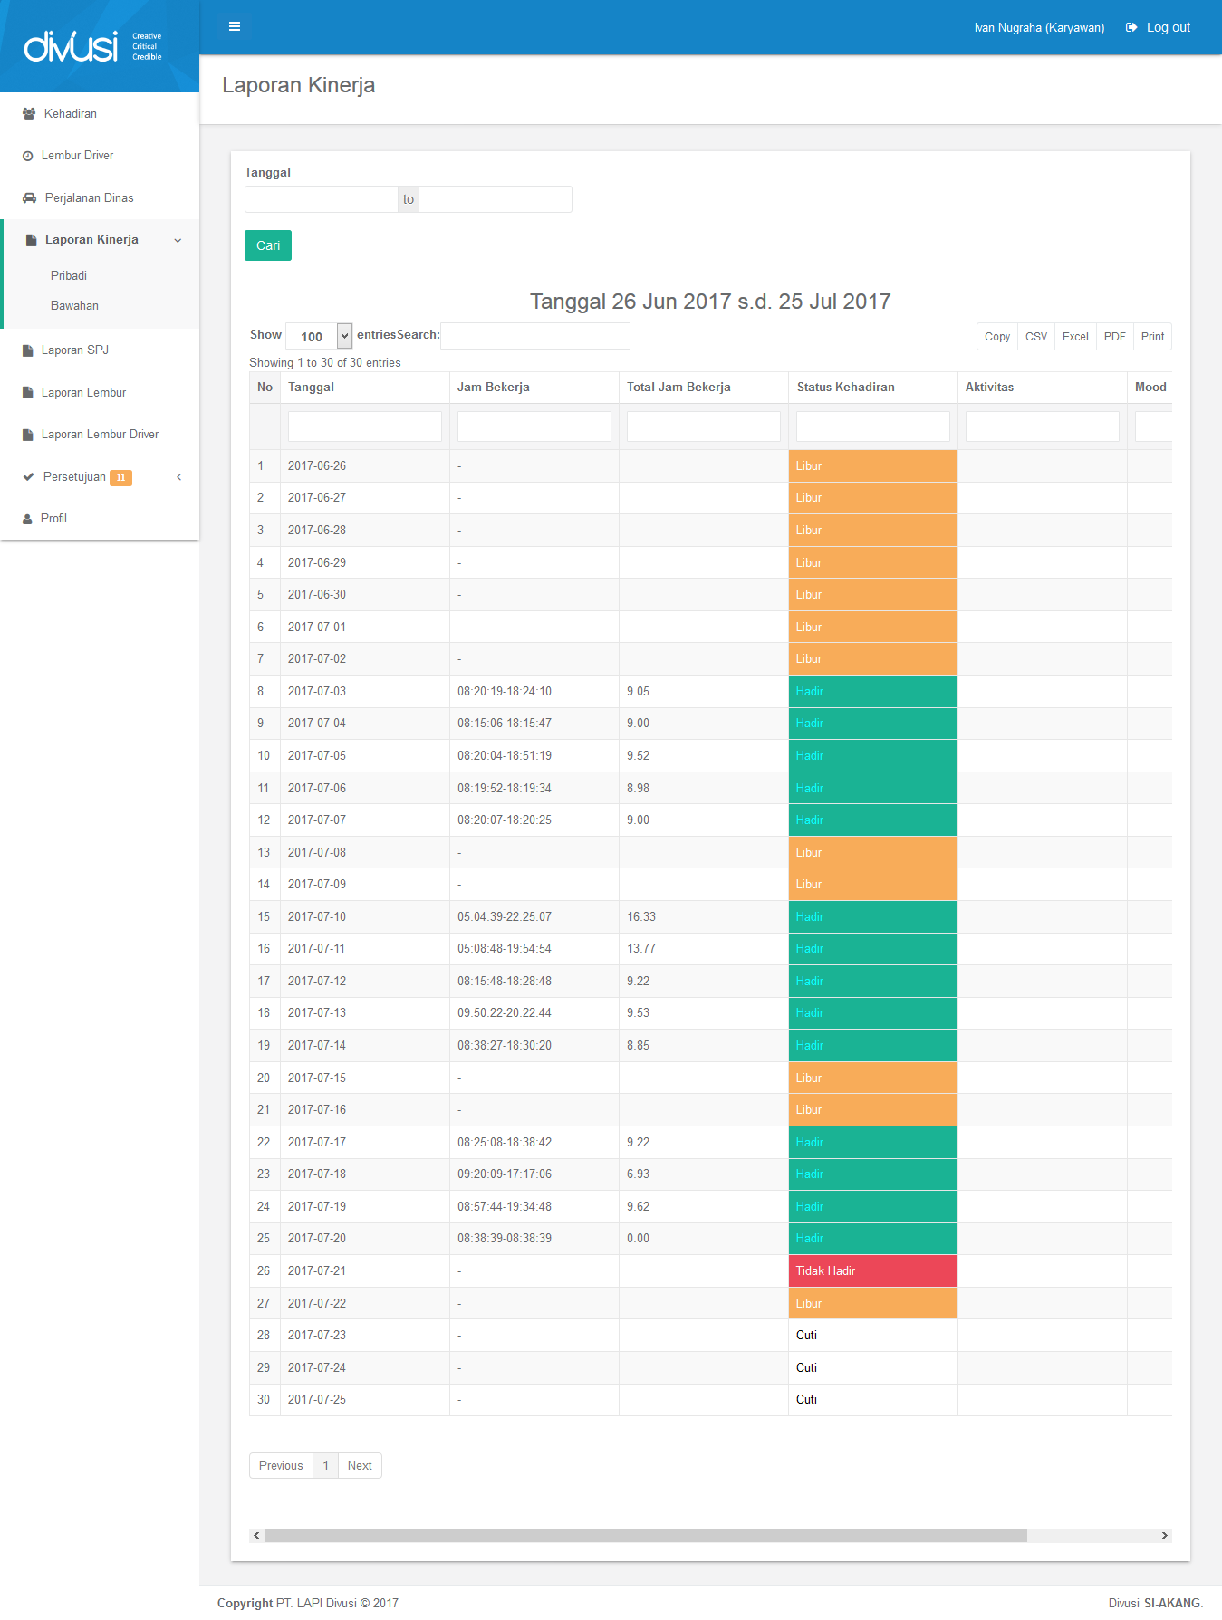Screen dimensions: 1222x1620
Task: Open the Pribadi submenu item
Action: pos(69,275)
